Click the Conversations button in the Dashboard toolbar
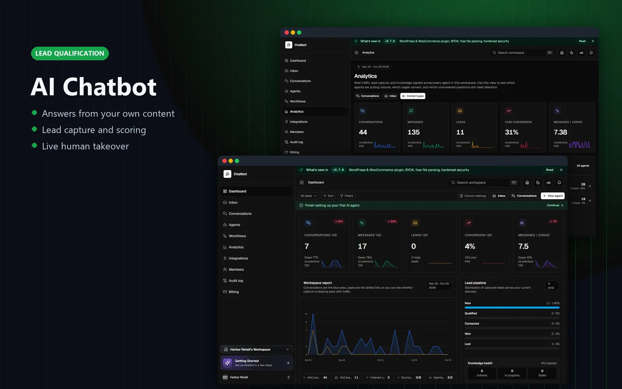 pyautogui.click(x=524, y=196)
